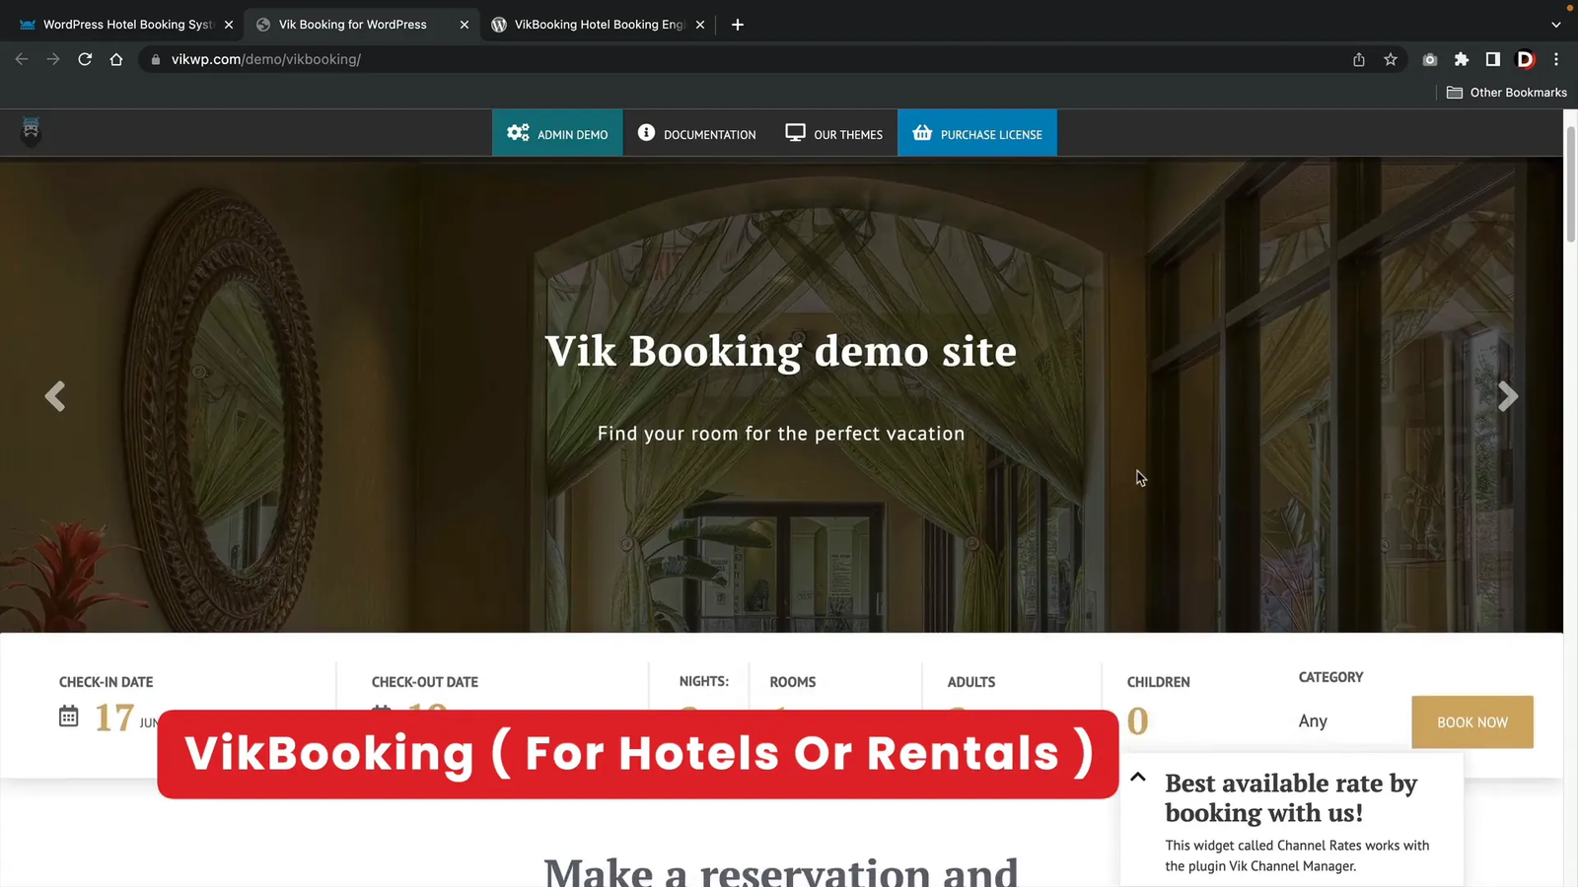1578x887 pixels.
Task: Click the browser forward arrow
Action: tap(53, 59)
